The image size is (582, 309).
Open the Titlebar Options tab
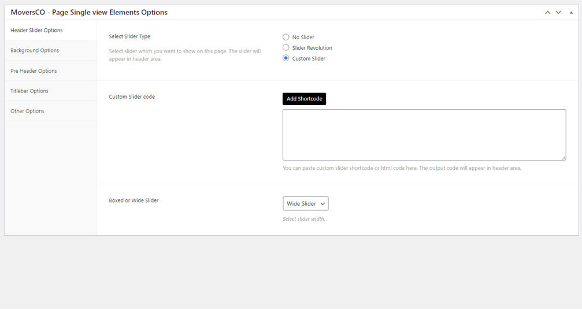coord(29,91)
